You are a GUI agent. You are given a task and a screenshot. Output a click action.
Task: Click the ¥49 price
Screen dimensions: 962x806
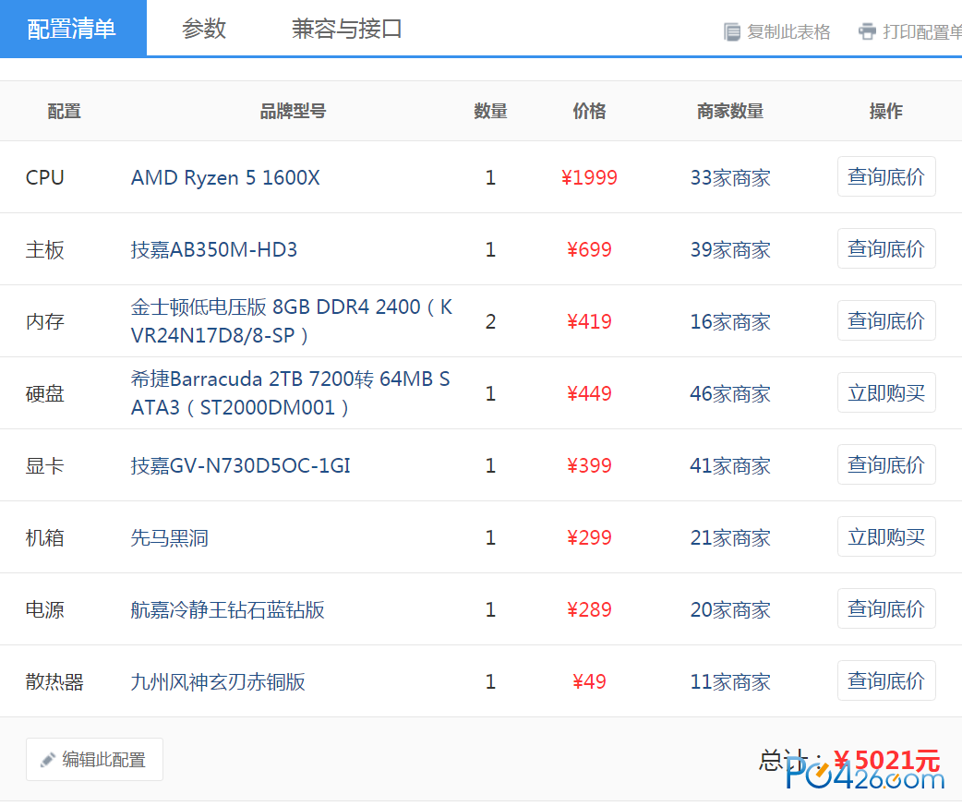coord(589,681)
